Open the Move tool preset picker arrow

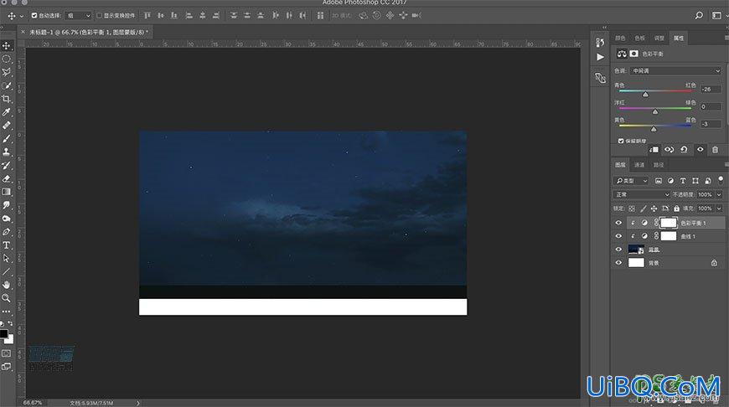[x=22, y=16]
